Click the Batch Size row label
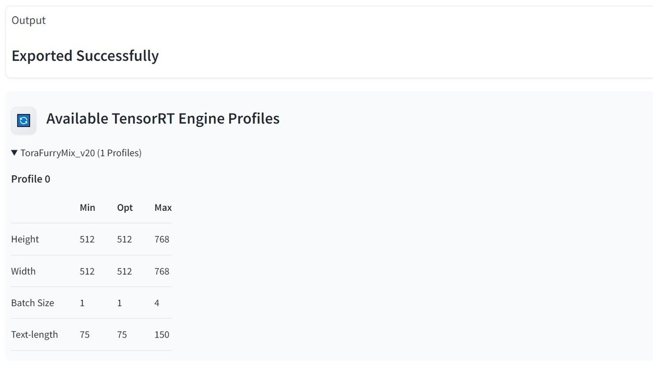 pyautogui.click(x=33, y=303)
